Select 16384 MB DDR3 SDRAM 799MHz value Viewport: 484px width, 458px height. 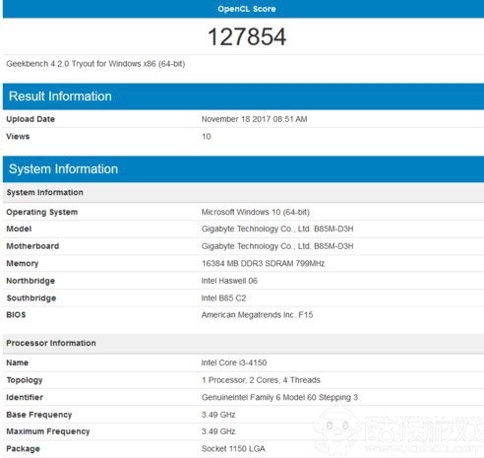[263, 264]
